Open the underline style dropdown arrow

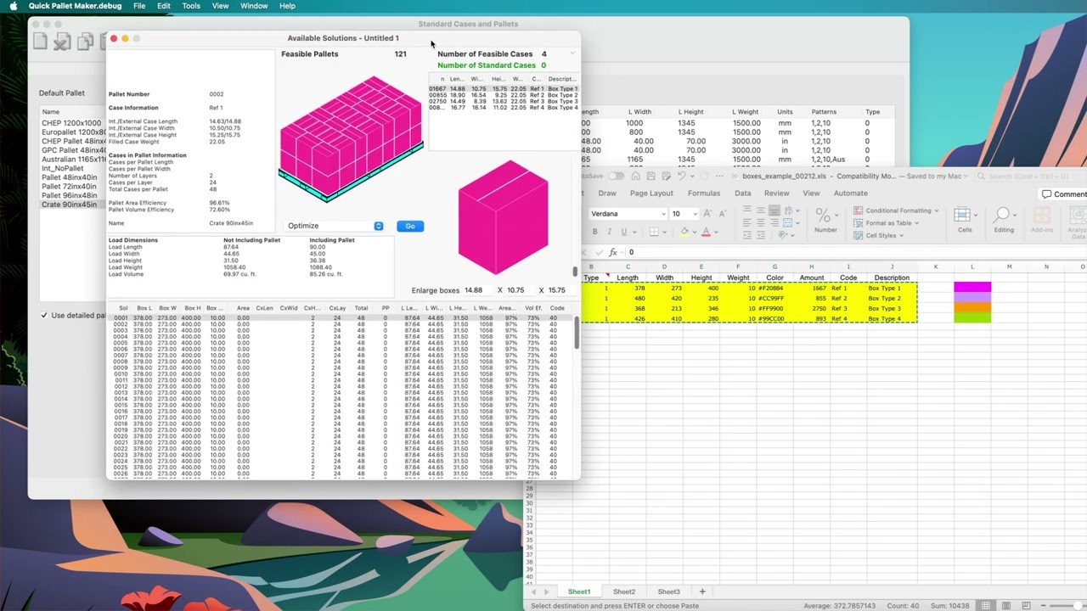634,232
